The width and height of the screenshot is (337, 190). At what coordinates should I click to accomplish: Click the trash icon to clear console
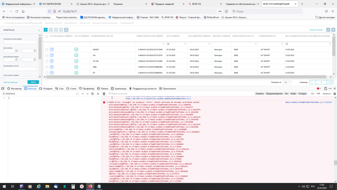coord(104,93)
